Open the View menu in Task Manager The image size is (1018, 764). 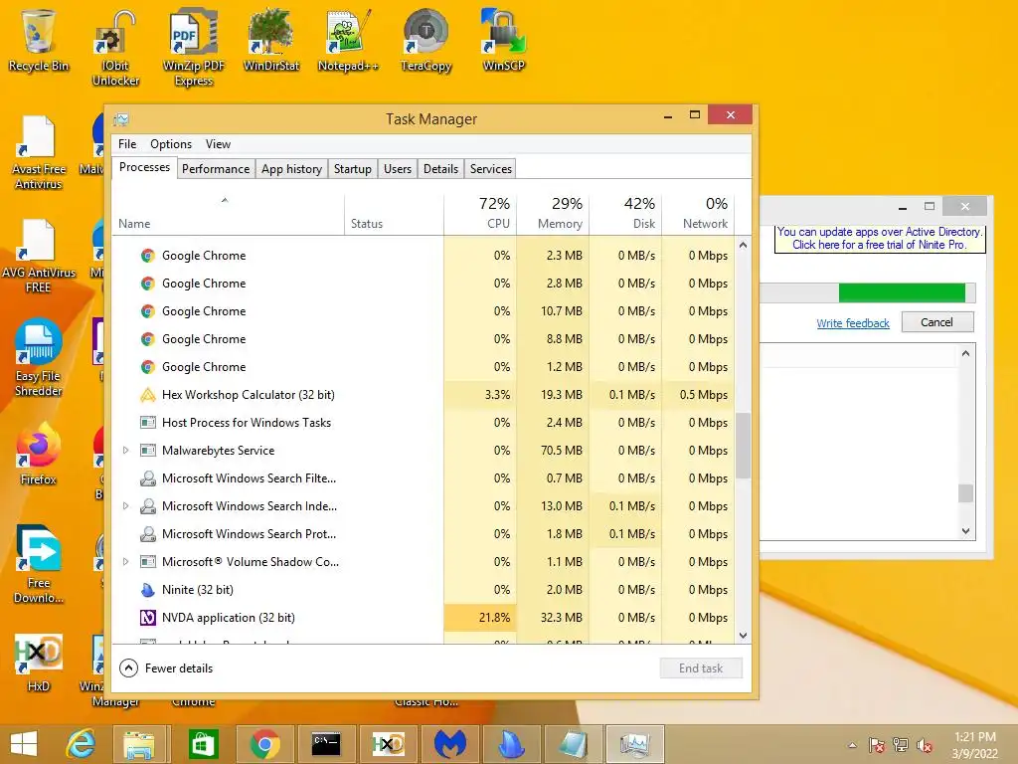point(218,144)
